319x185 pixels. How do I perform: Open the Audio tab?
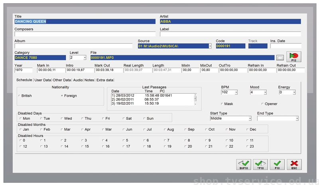point(78,80)
